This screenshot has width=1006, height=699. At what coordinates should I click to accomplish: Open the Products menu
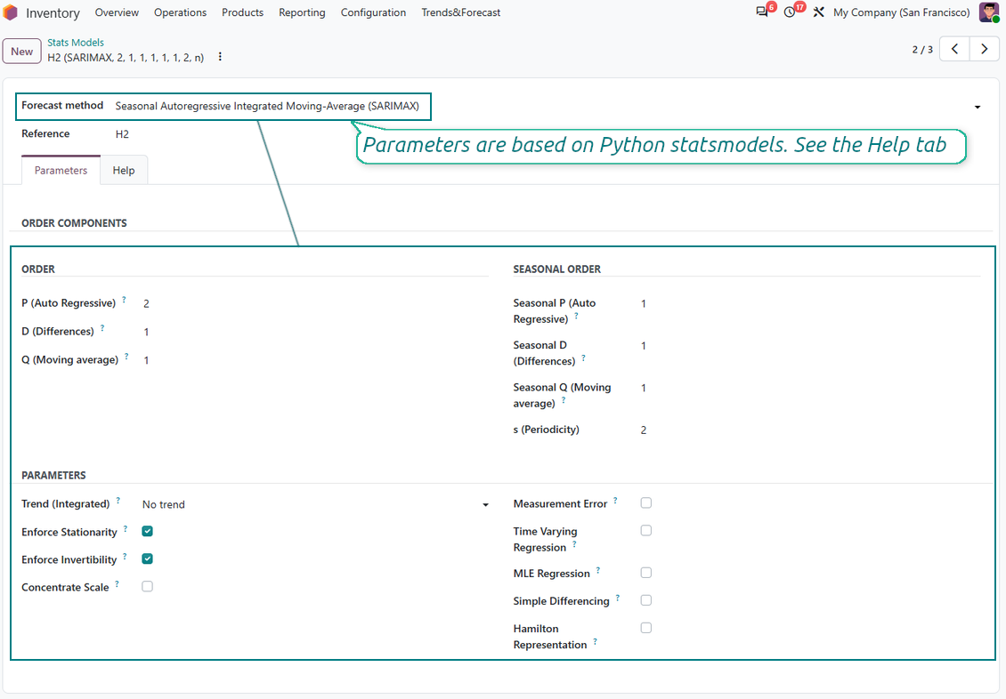(242, 12)
